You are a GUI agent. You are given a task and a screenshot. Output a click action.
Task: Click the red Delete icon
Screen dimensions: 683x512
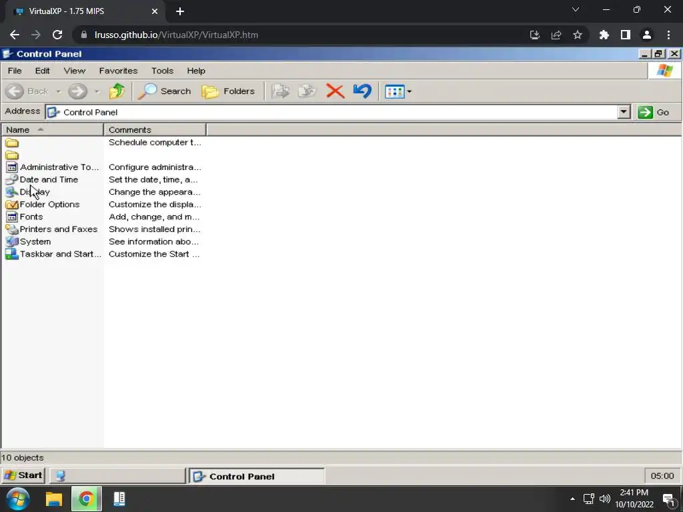pyautogui.click(x=335, y=91)
